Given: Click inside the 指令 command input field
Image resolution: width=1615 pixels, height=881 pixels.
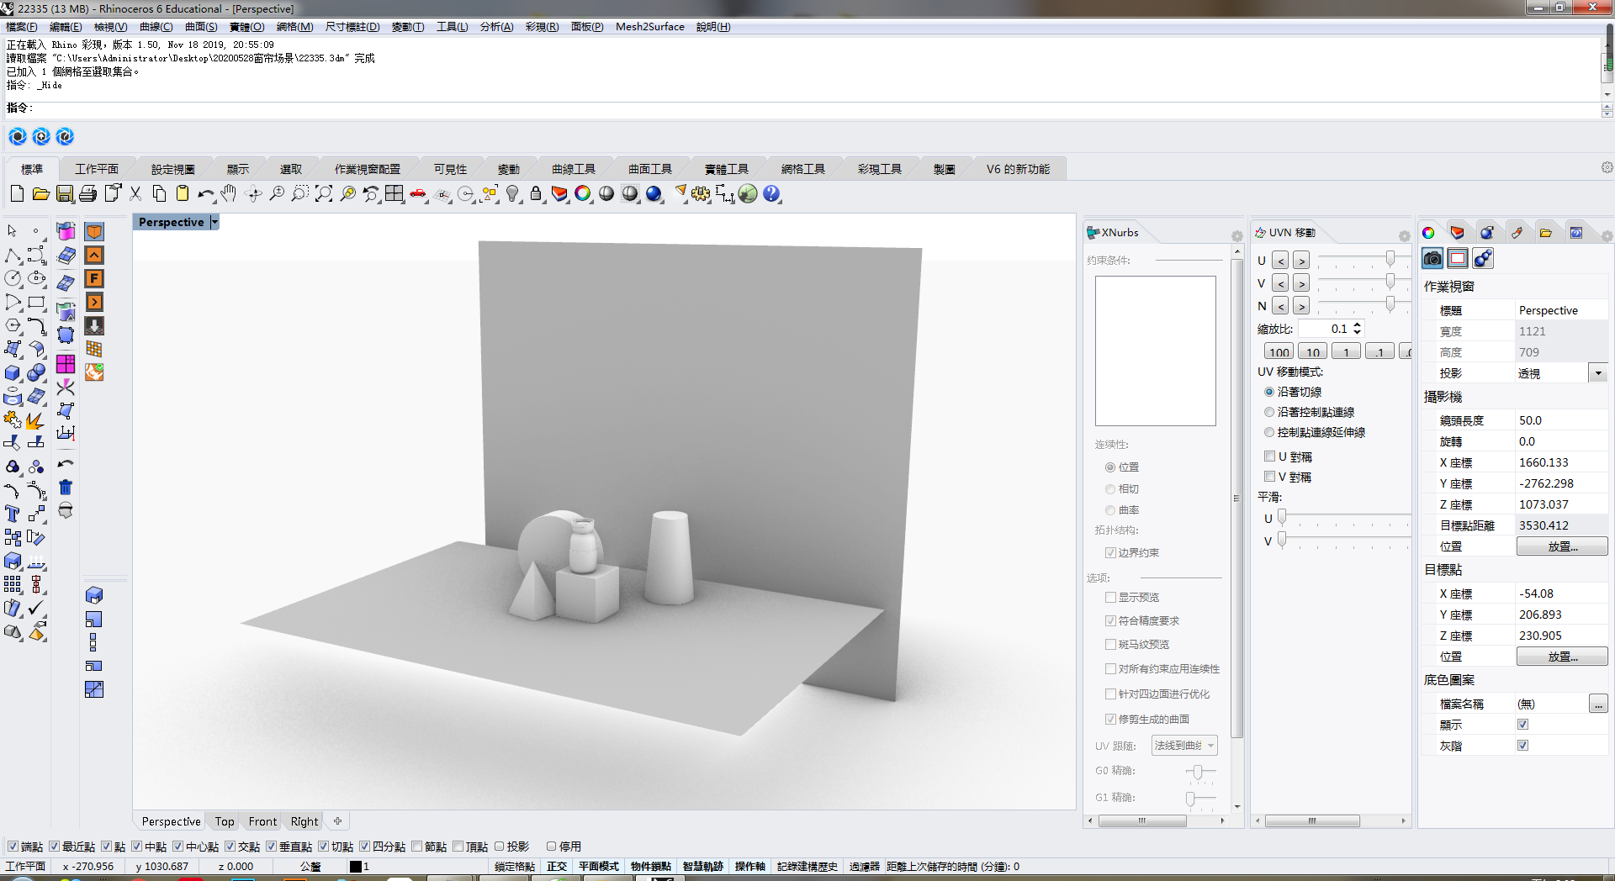Looking at the screenshot, I should click(336, 108).
